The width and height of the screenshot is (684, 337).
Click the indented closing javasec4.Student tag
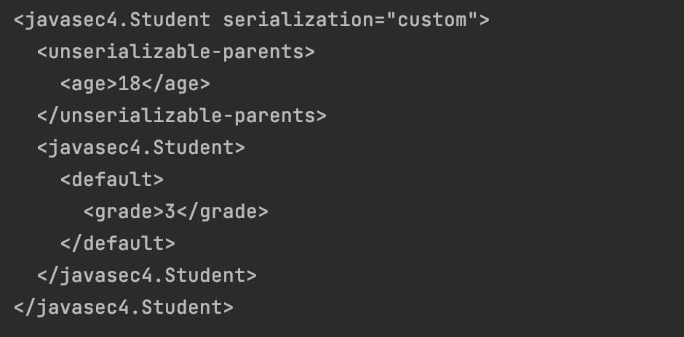[146, 275]
